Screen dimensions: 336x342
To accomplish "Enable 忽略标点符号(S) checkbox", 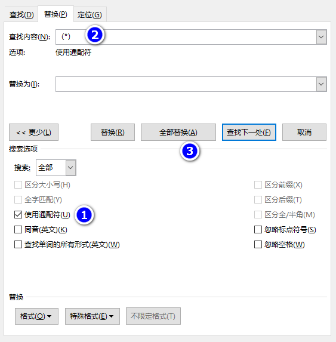I will click(x=258, y=230).
